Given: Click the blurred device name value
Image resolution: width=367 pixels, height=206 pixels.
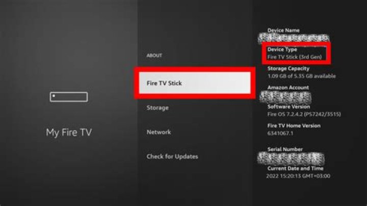Looking at the screenshot, I should click(294, 38).
